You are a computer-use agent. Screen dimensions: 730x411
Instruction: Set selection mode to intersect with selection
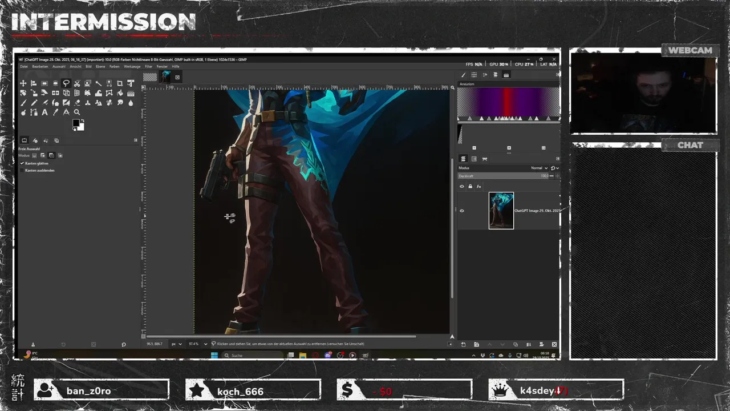click(60, 155)
